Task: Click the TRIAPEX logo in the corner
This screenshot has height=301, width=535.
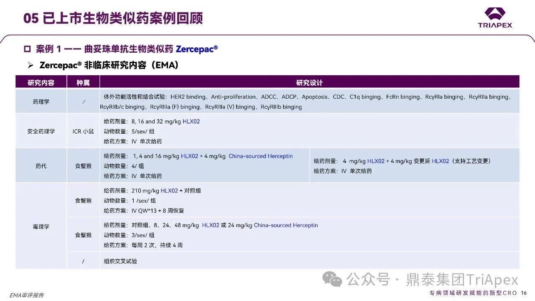Action: pyautogui.click(x=495, y=18)
